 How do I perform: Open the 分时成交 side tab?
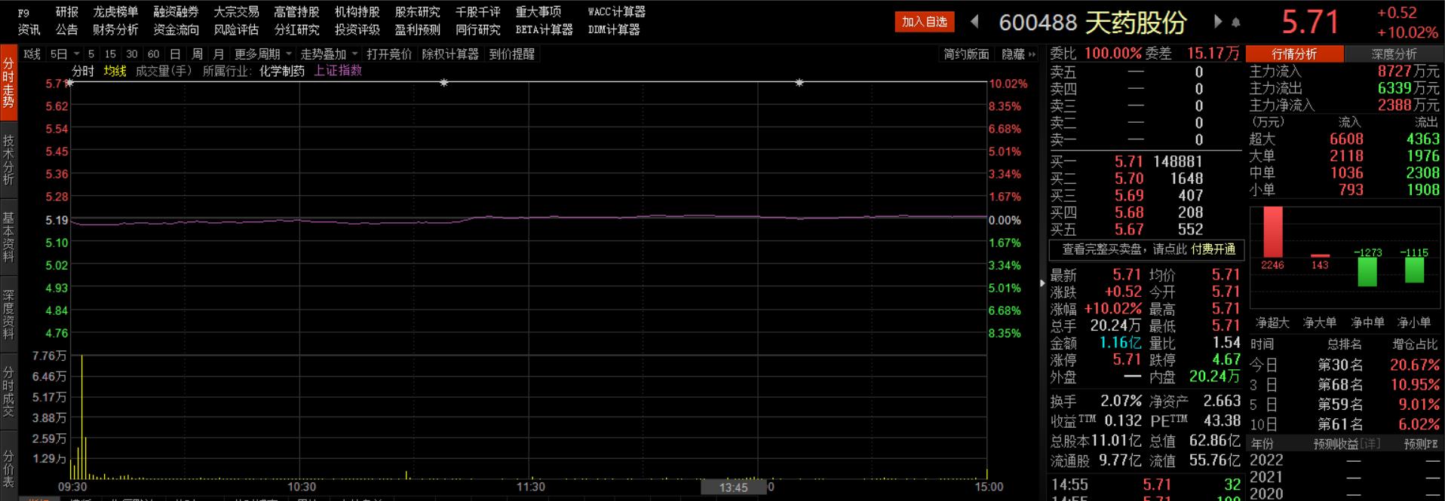(8, 392)
